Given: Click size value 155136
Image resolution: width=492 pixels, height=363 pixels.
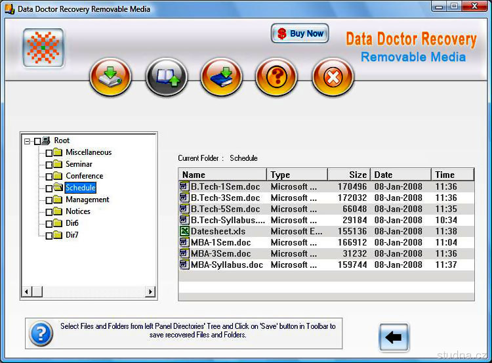Looking at the screenshot, I should click(x=352, y=232).
